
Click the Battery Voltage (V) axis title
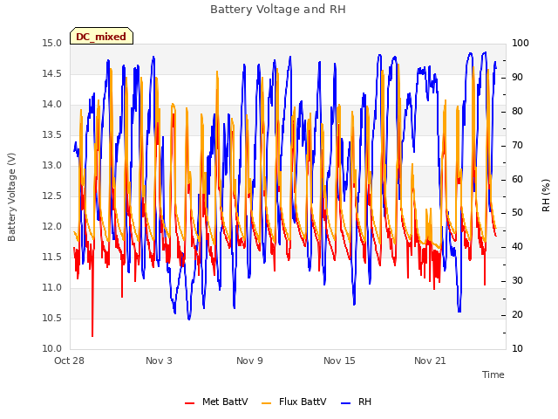pos(11,197)
